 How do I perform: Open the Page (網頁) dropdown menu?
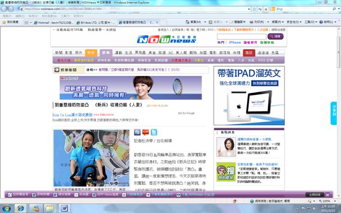278,22
